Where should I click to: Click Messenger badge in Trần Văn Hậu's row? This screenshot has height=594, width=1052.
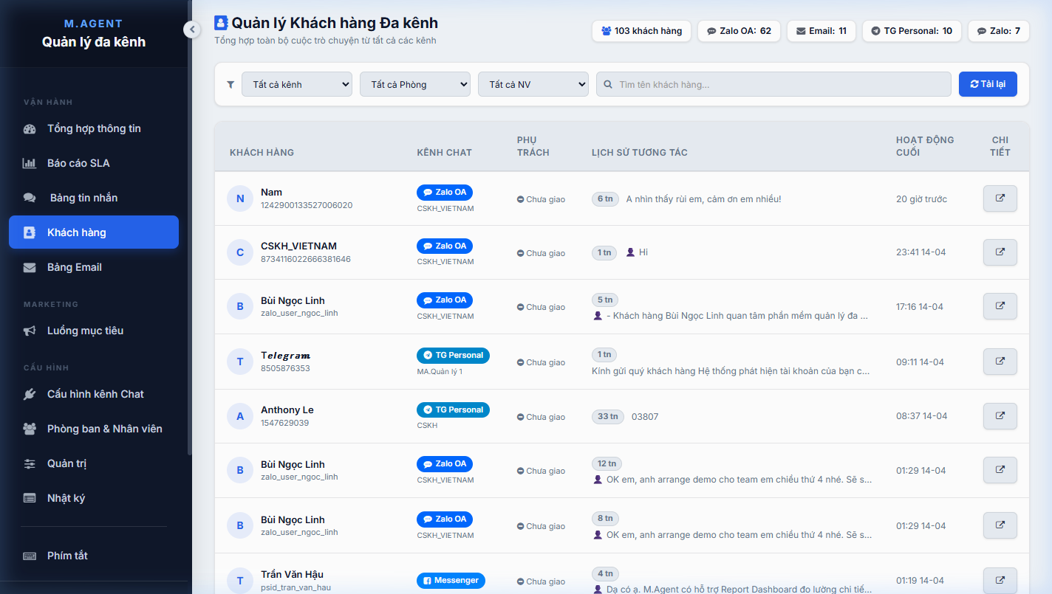[x=451, y=581]
